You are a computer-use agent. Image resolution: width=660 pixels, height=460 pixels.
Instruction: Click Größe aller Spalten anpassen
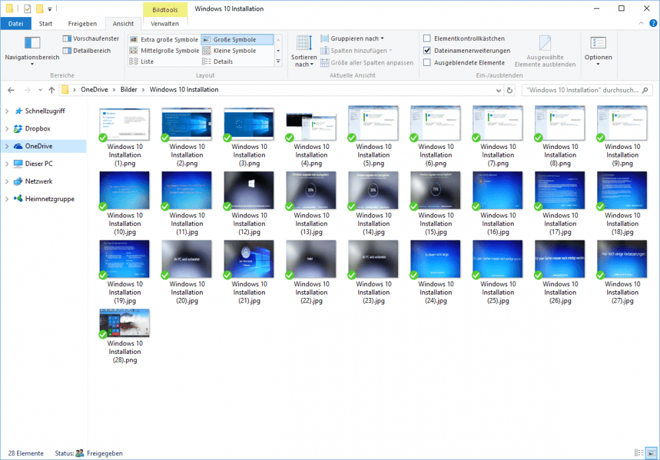click(x=366, y=63)
